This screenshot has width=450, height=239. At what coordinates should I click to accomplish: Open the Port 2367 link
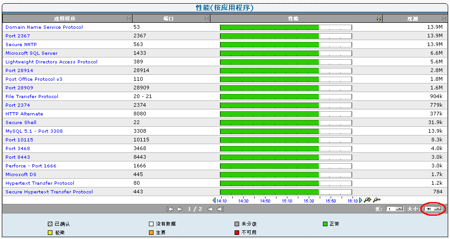pos(18,36)
